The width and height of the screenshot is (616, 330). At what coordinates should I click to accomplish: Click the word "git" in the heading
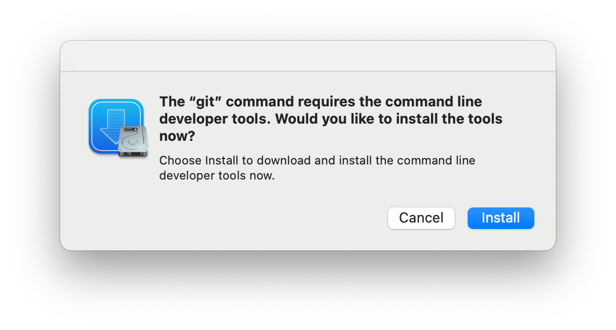(205, 102)
